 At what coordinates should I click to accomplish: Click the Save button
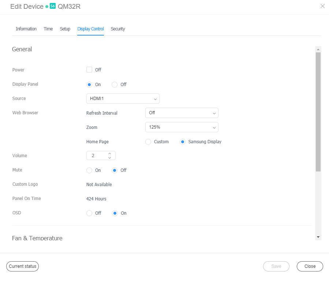click(276, 266)
